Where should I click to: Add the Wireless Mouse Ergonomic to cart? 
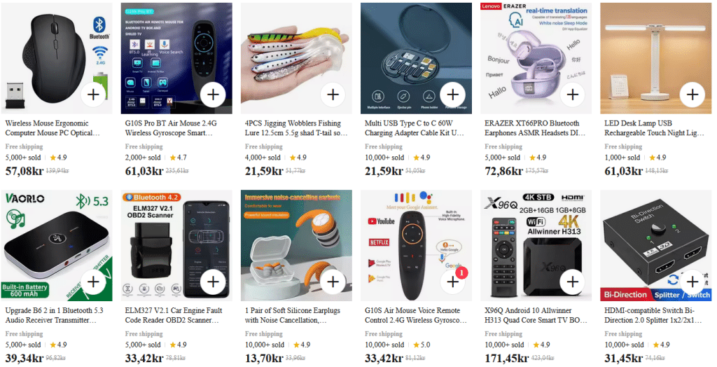(93, 95)
